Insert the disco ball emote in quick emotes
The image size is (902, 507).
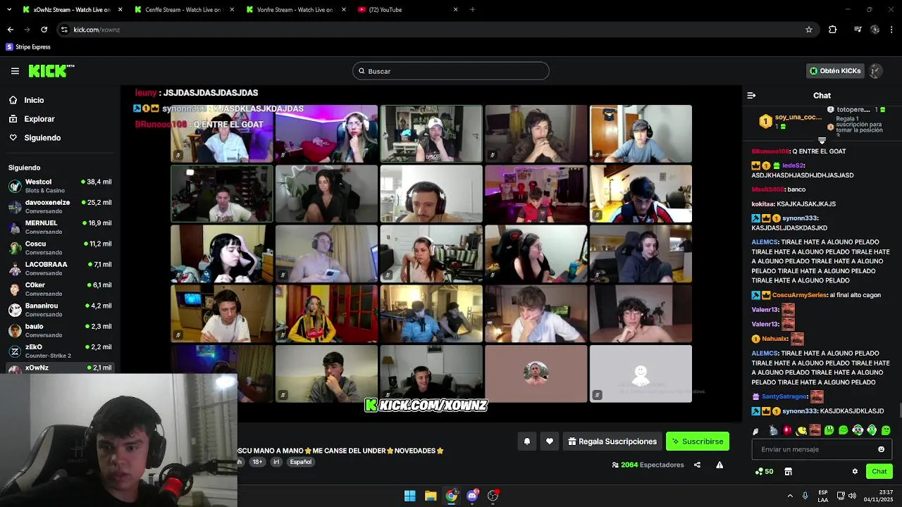(x=773, y=430)
